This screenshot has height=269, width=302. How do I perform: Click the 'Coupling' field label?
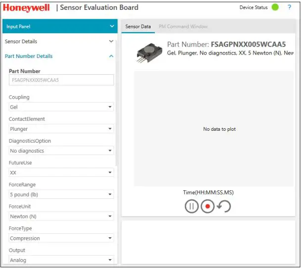coord(19,97)
